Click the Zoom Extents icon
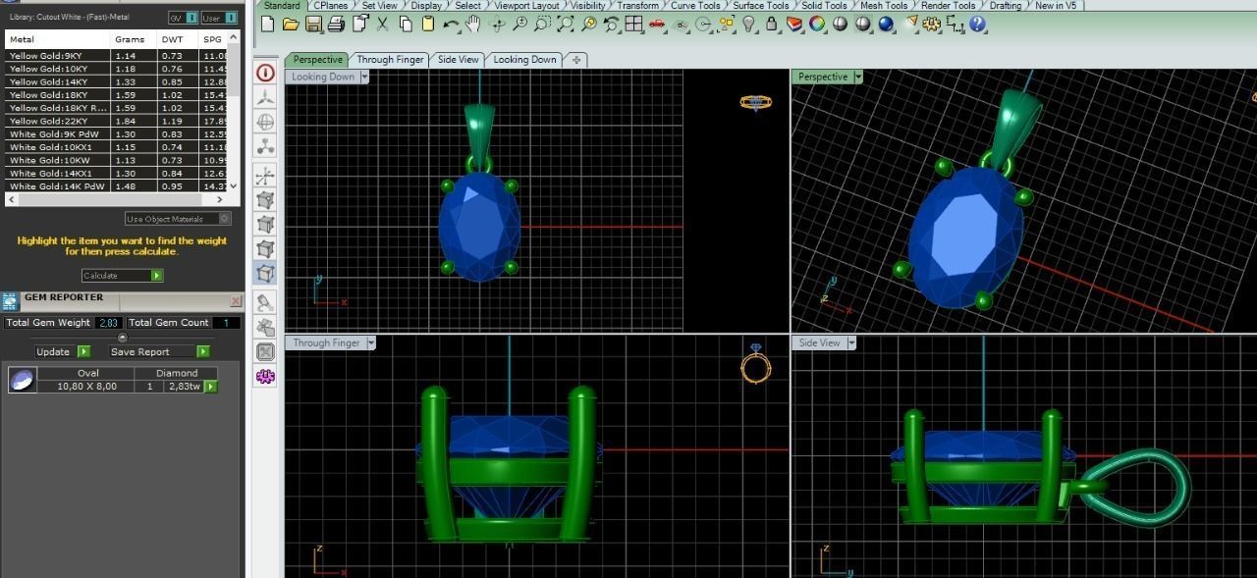Viewport: 1257px width, 578px height. click(566, 25)
